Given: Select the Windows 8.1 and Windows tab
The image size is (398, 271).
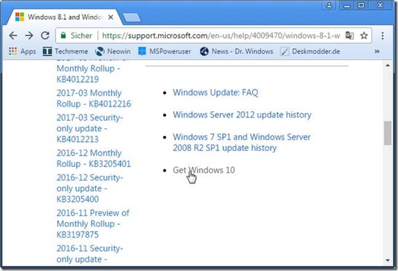Looking at the screenshot, I should 64,17.
